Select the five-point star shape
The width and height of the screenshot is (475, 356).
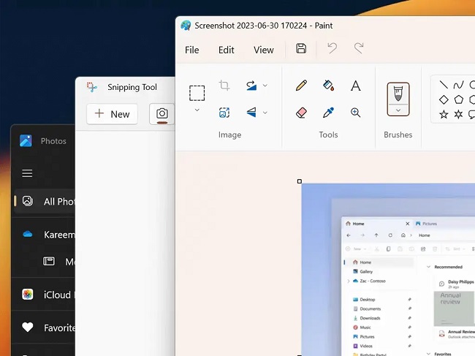click(444, 114)
